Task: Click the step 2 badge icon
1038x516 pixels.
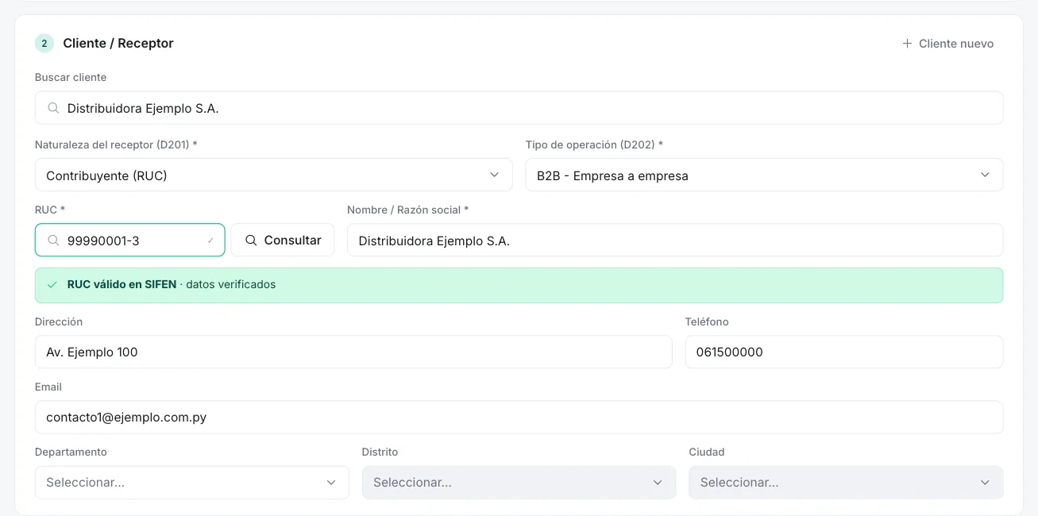Action: pos(44,44)
